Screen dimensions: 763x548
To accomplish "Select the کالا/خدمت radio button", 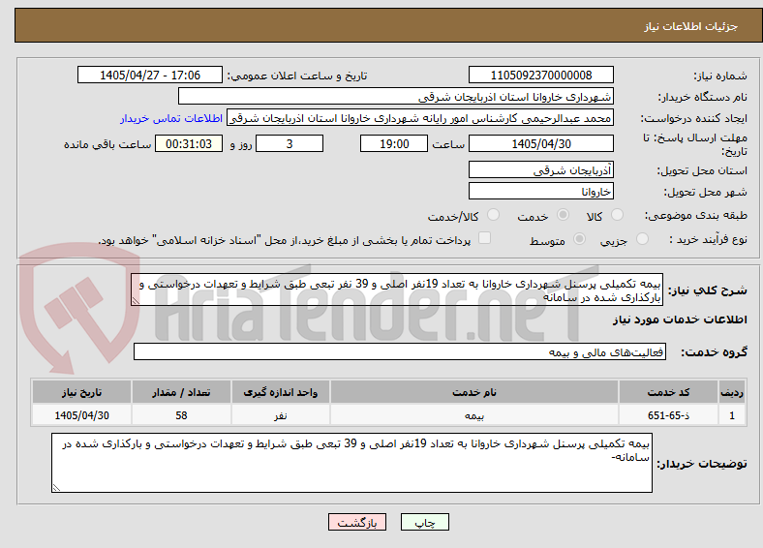I will (x=494, y=215).
